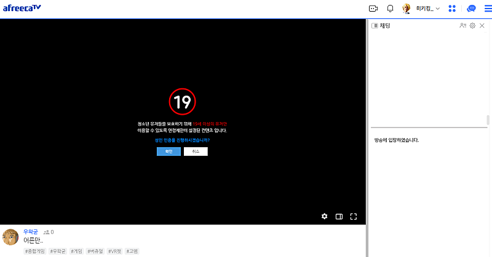Image resolution: width=492 pixels, height=257 pixels.
Task: Open the notifications bell
Action: [x=390, y=9]
